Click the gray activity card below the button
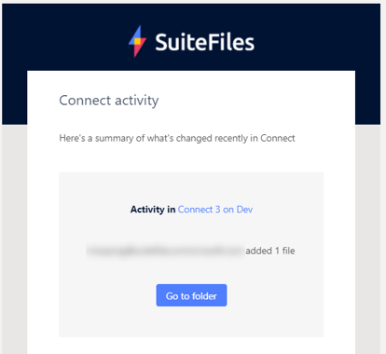This screenshot has height=354, width=386. point(191,322)
